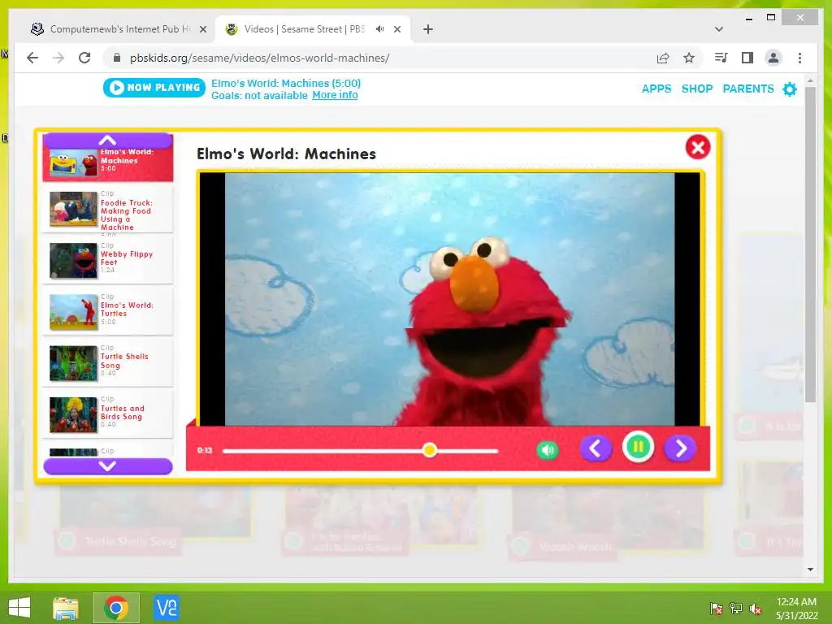The width and height of the screenshot is (832, 624).
Task: Click scrollbar up arrow
Action: point(810,80)
